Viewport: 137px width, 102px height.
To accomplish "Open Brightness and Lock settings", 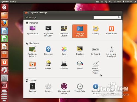I will point(48,31).
